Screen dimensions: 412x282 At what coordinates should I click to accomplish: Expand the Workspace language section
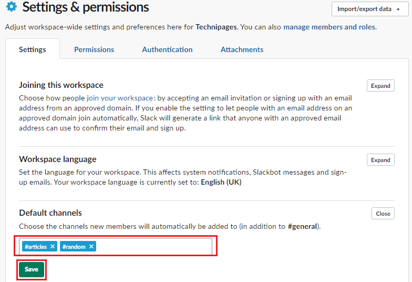point(380,160)
